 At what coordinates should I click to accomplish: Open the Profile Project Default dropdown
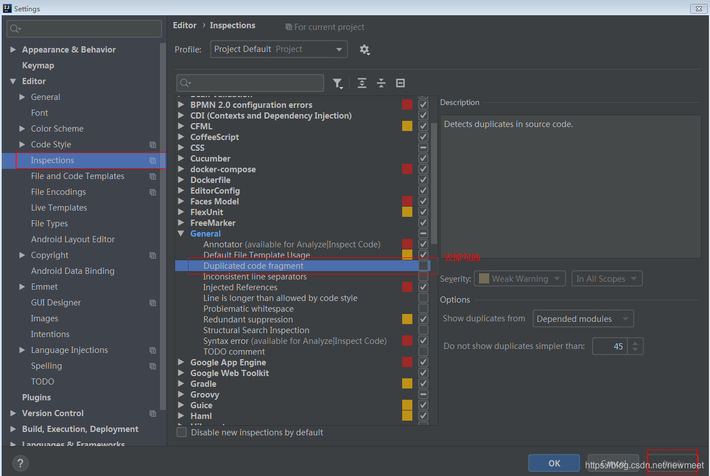tap(279, 50)
